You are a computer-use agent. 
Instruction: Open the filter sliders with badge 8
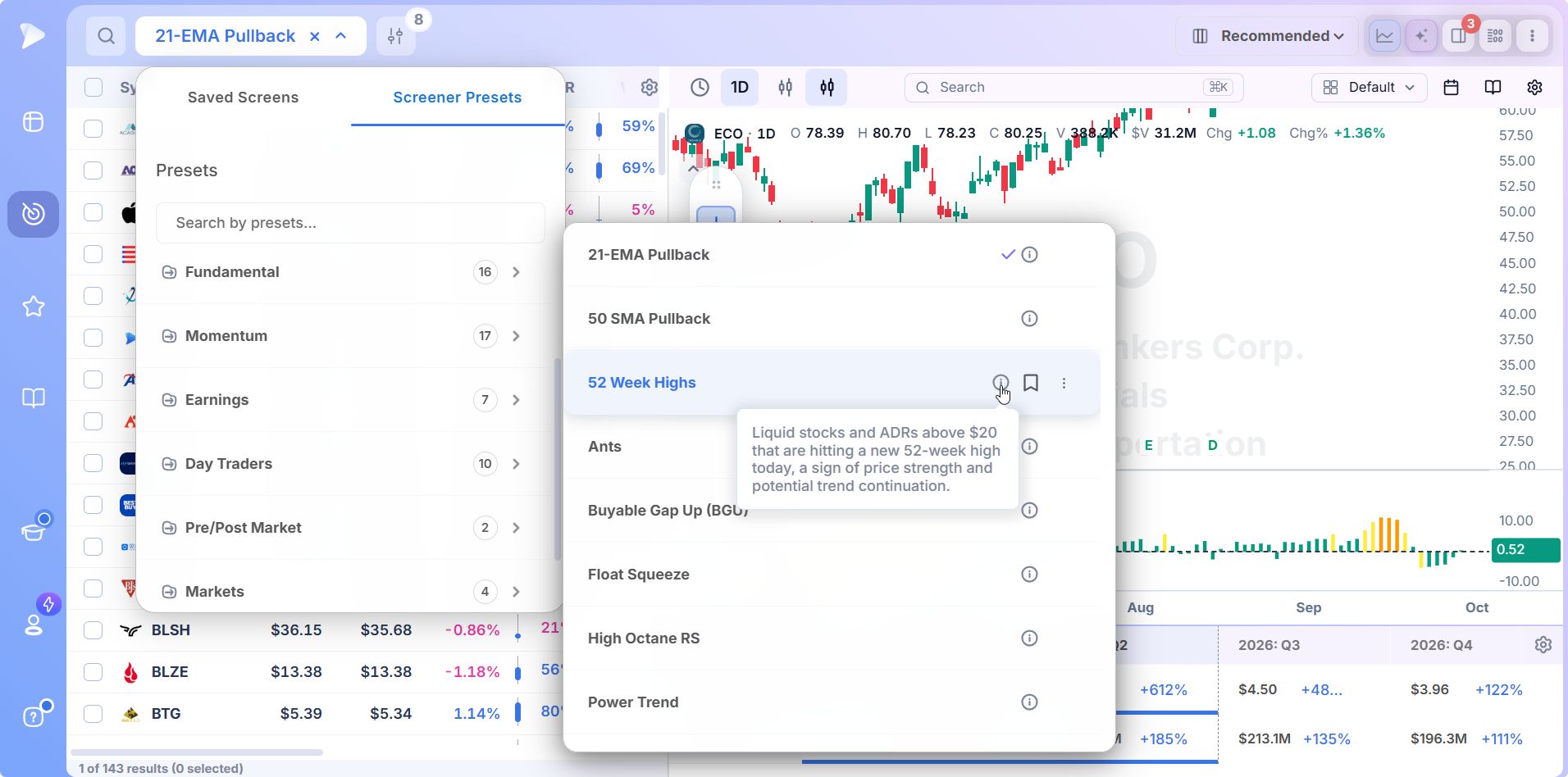coord(395,36)
